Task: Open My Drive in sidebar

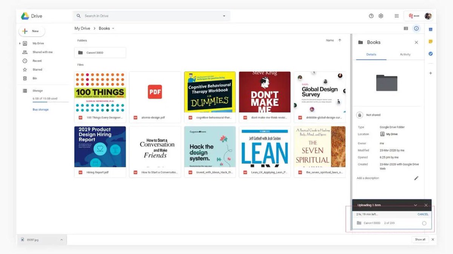Action: coord(38,43)
